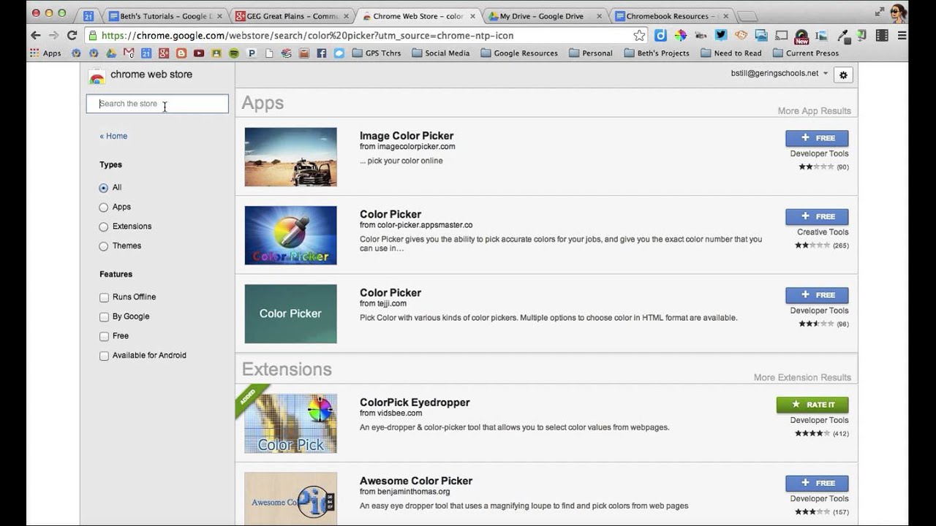Open the Diigo extension icon
936x526 pixels.
coord(660,35)
